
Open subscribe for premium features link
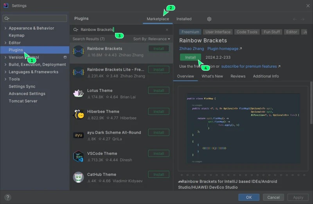(x=251, y=66)
